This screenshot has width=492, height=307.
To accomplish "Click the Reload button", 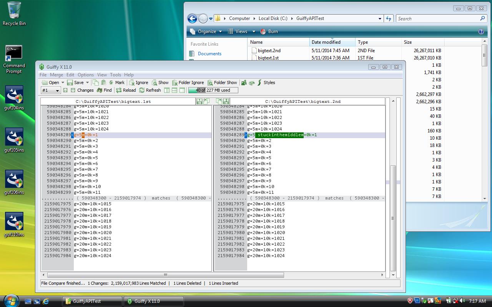I will [126, 90].
